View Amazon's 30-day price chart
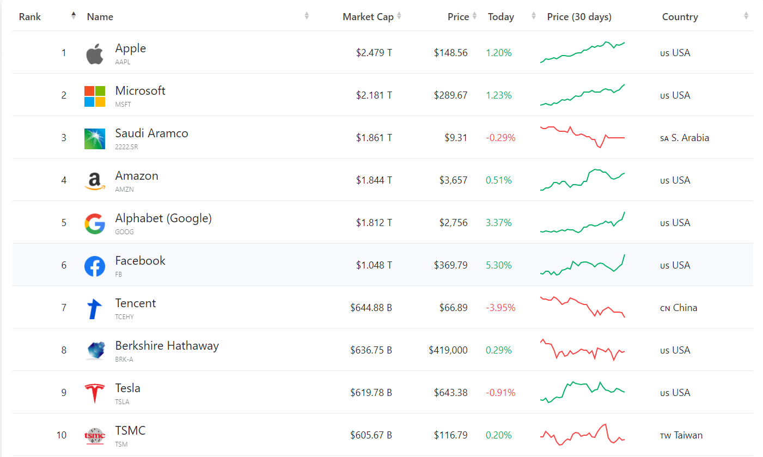 [x=583, y=180]
